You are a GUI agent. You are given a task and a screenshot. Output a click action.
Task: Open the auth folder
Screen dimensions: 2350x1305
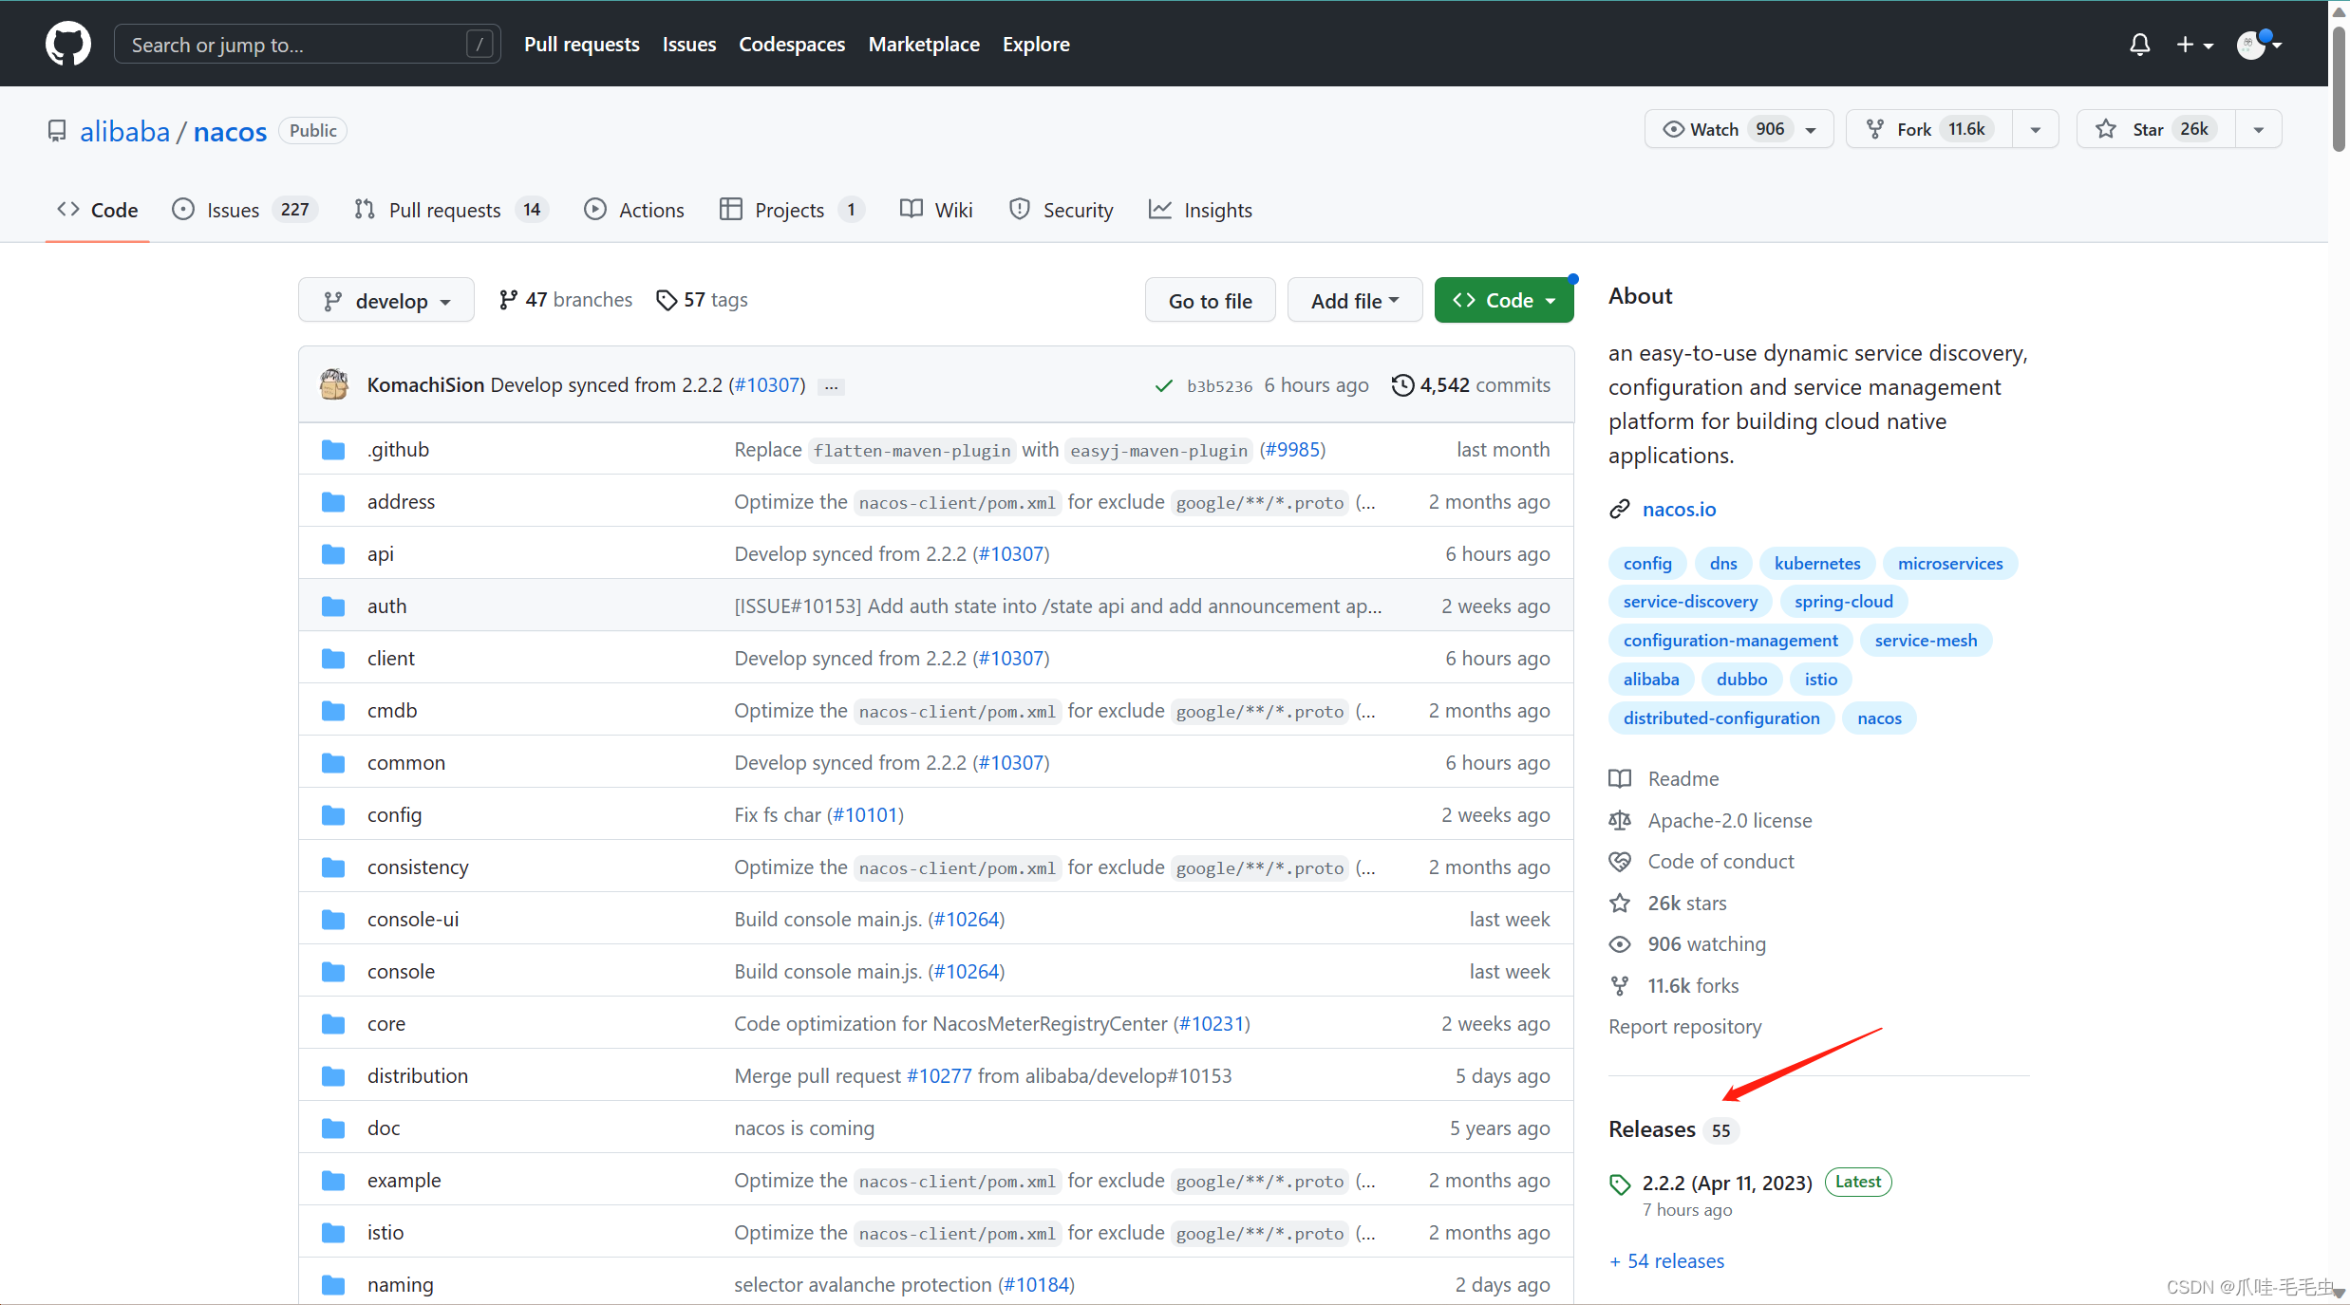point(386,606)
